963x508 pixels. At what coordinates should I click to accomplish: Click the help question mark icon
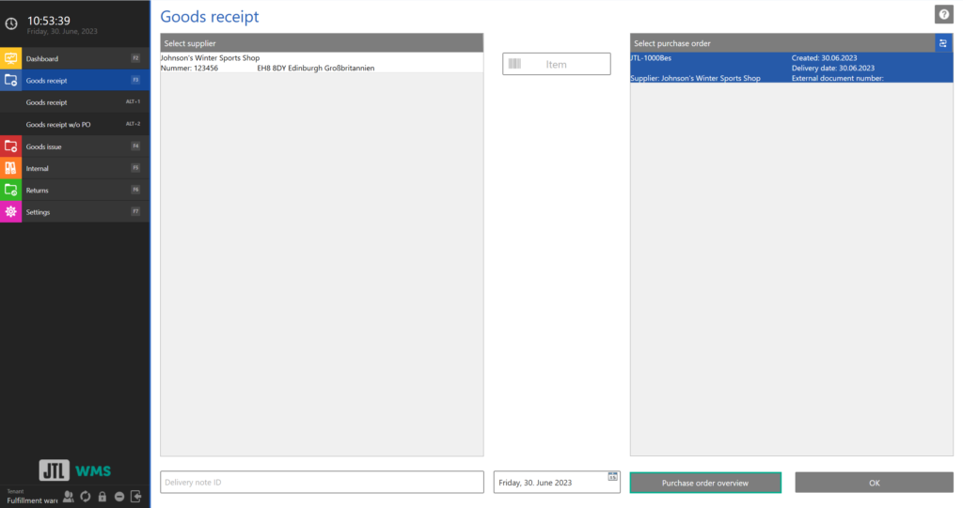pos(943,14)
